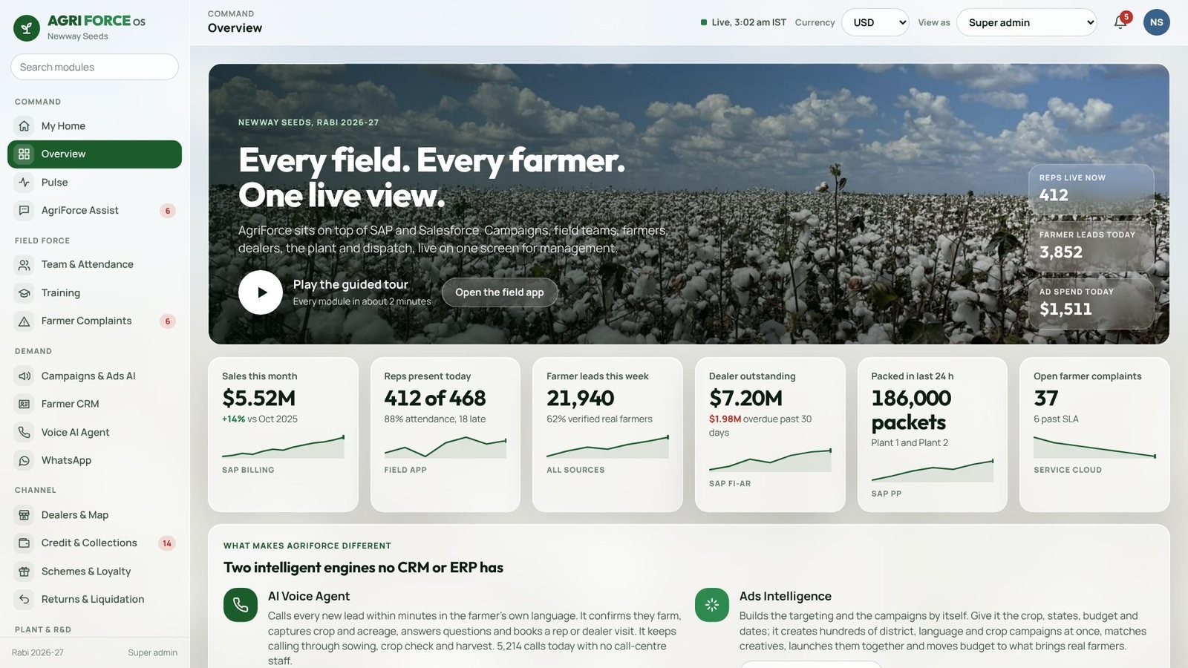This screenshot has height=668, width=1188.
Task: Open Dealer outstanding card
Action: 770,435
